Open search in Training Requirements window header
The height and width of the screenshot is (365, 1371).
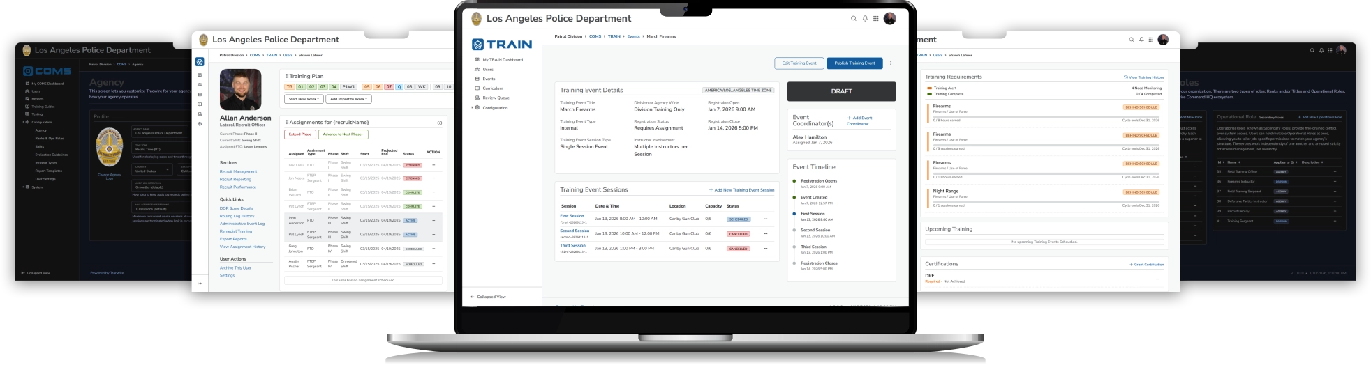[x=1132, y=40]
